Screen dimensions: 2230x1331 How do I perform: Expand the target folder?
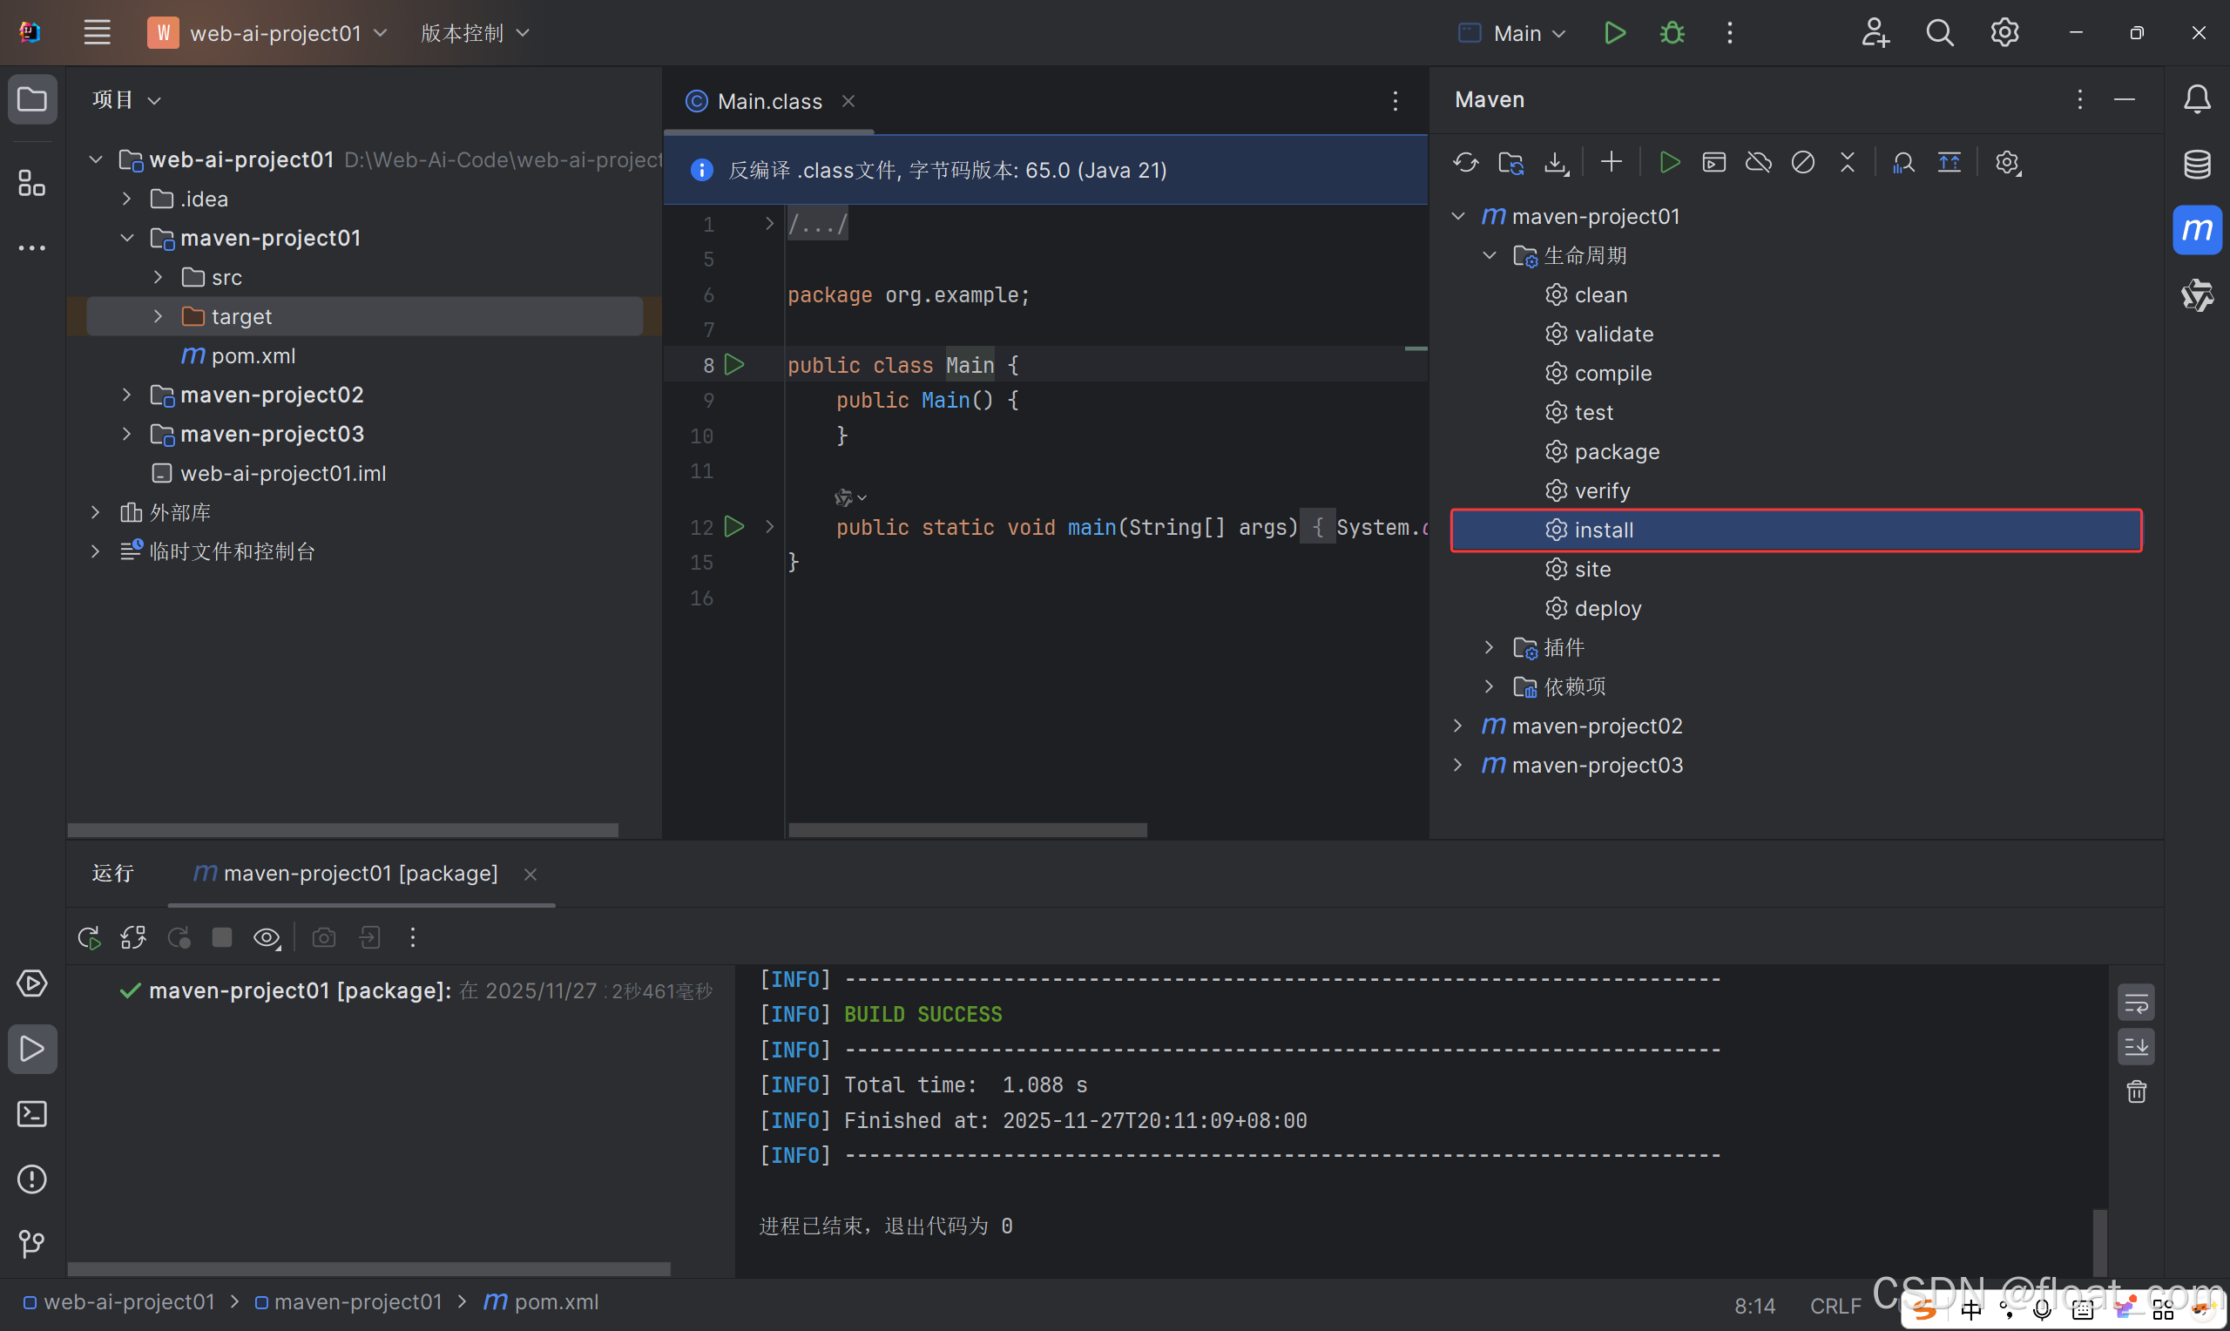(158, 316)
